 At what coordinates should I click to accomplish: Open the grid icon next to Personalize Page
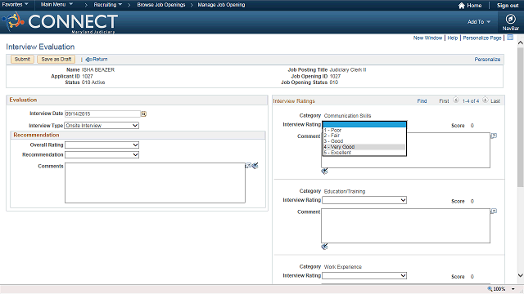point(510,38)
